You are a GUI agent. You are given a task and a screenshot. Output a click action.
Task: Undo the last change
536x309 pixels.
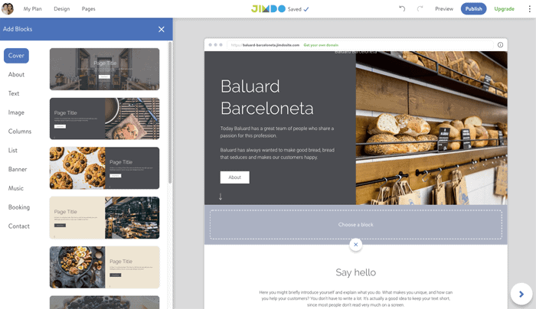tap(402, 8)
